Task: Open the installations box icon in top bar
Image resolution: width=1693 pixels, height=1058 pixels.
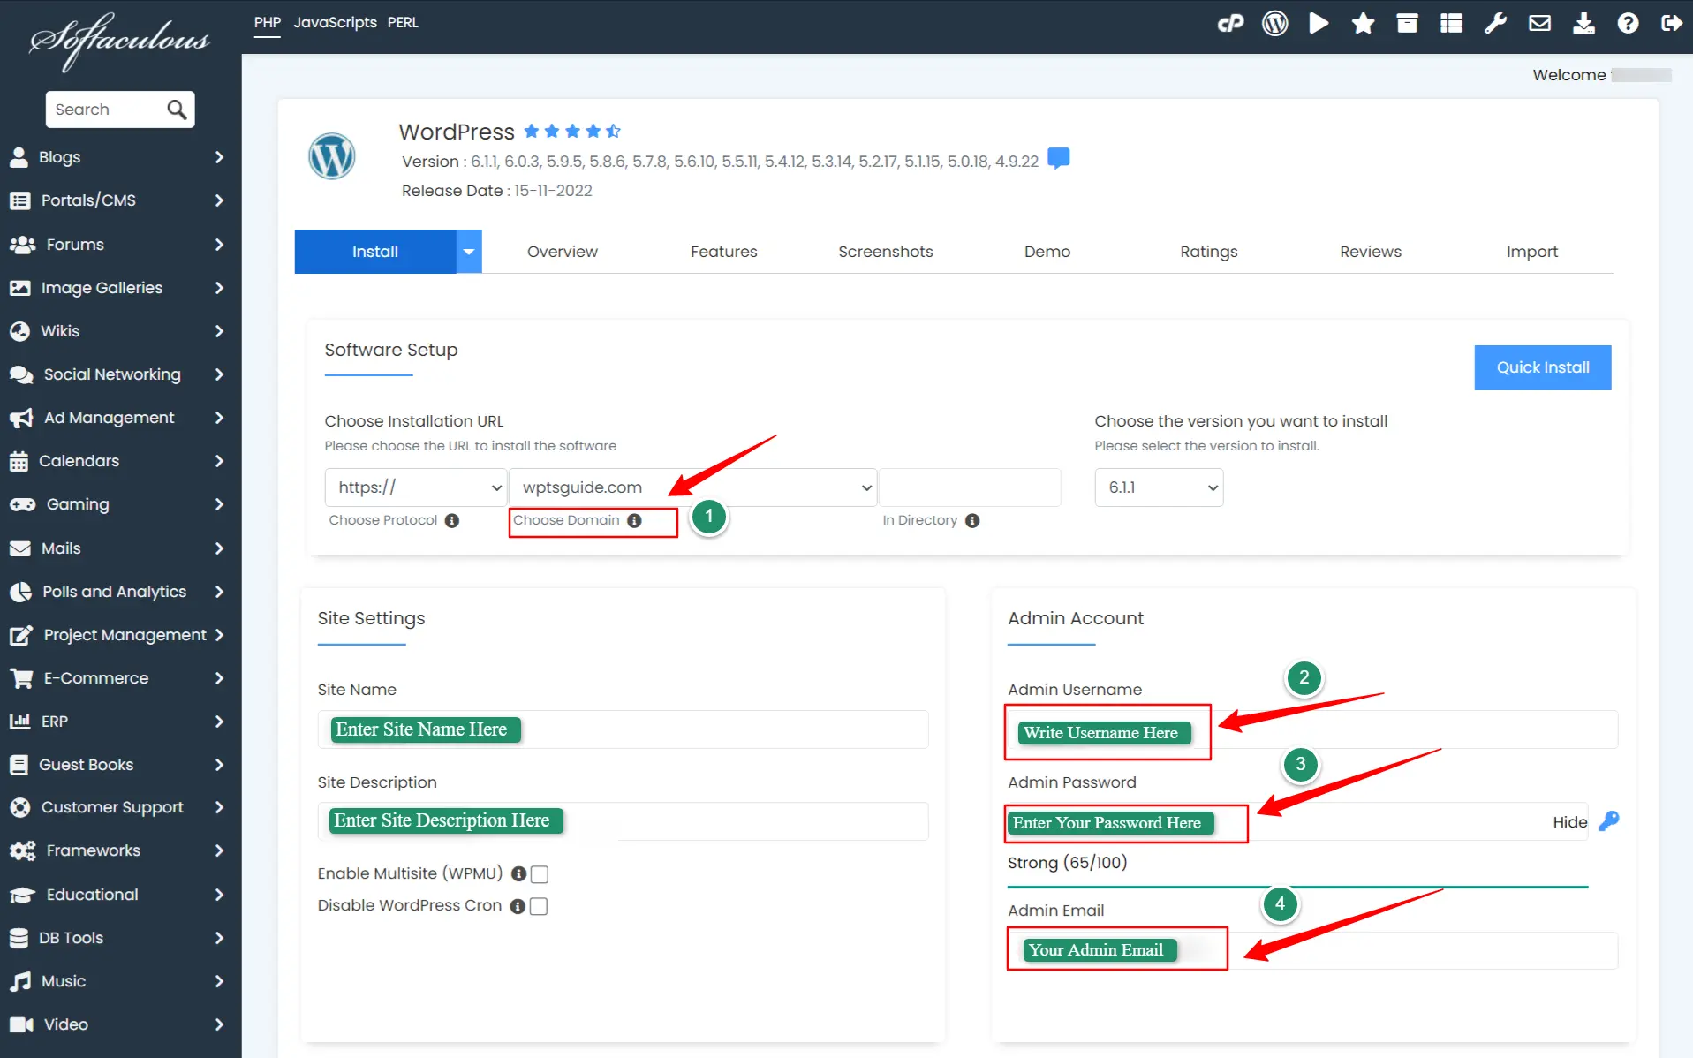Action: tap(1407, 24)
